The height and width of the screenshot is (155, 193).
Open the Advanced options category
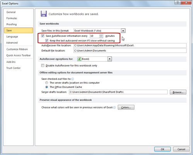(x=12, y=43)
